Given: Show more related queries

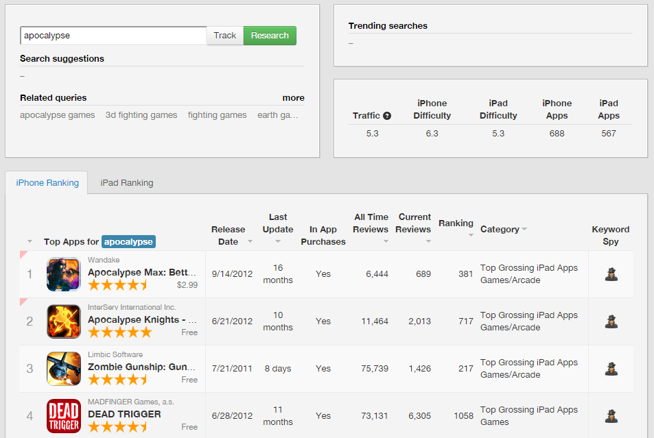Looking at the screenshot, I should 293,98.
